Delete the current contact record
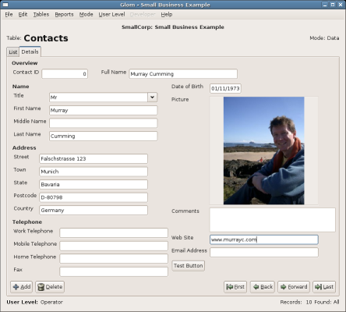The height and width of the screenshot is (312, 346). pos(50,287)
